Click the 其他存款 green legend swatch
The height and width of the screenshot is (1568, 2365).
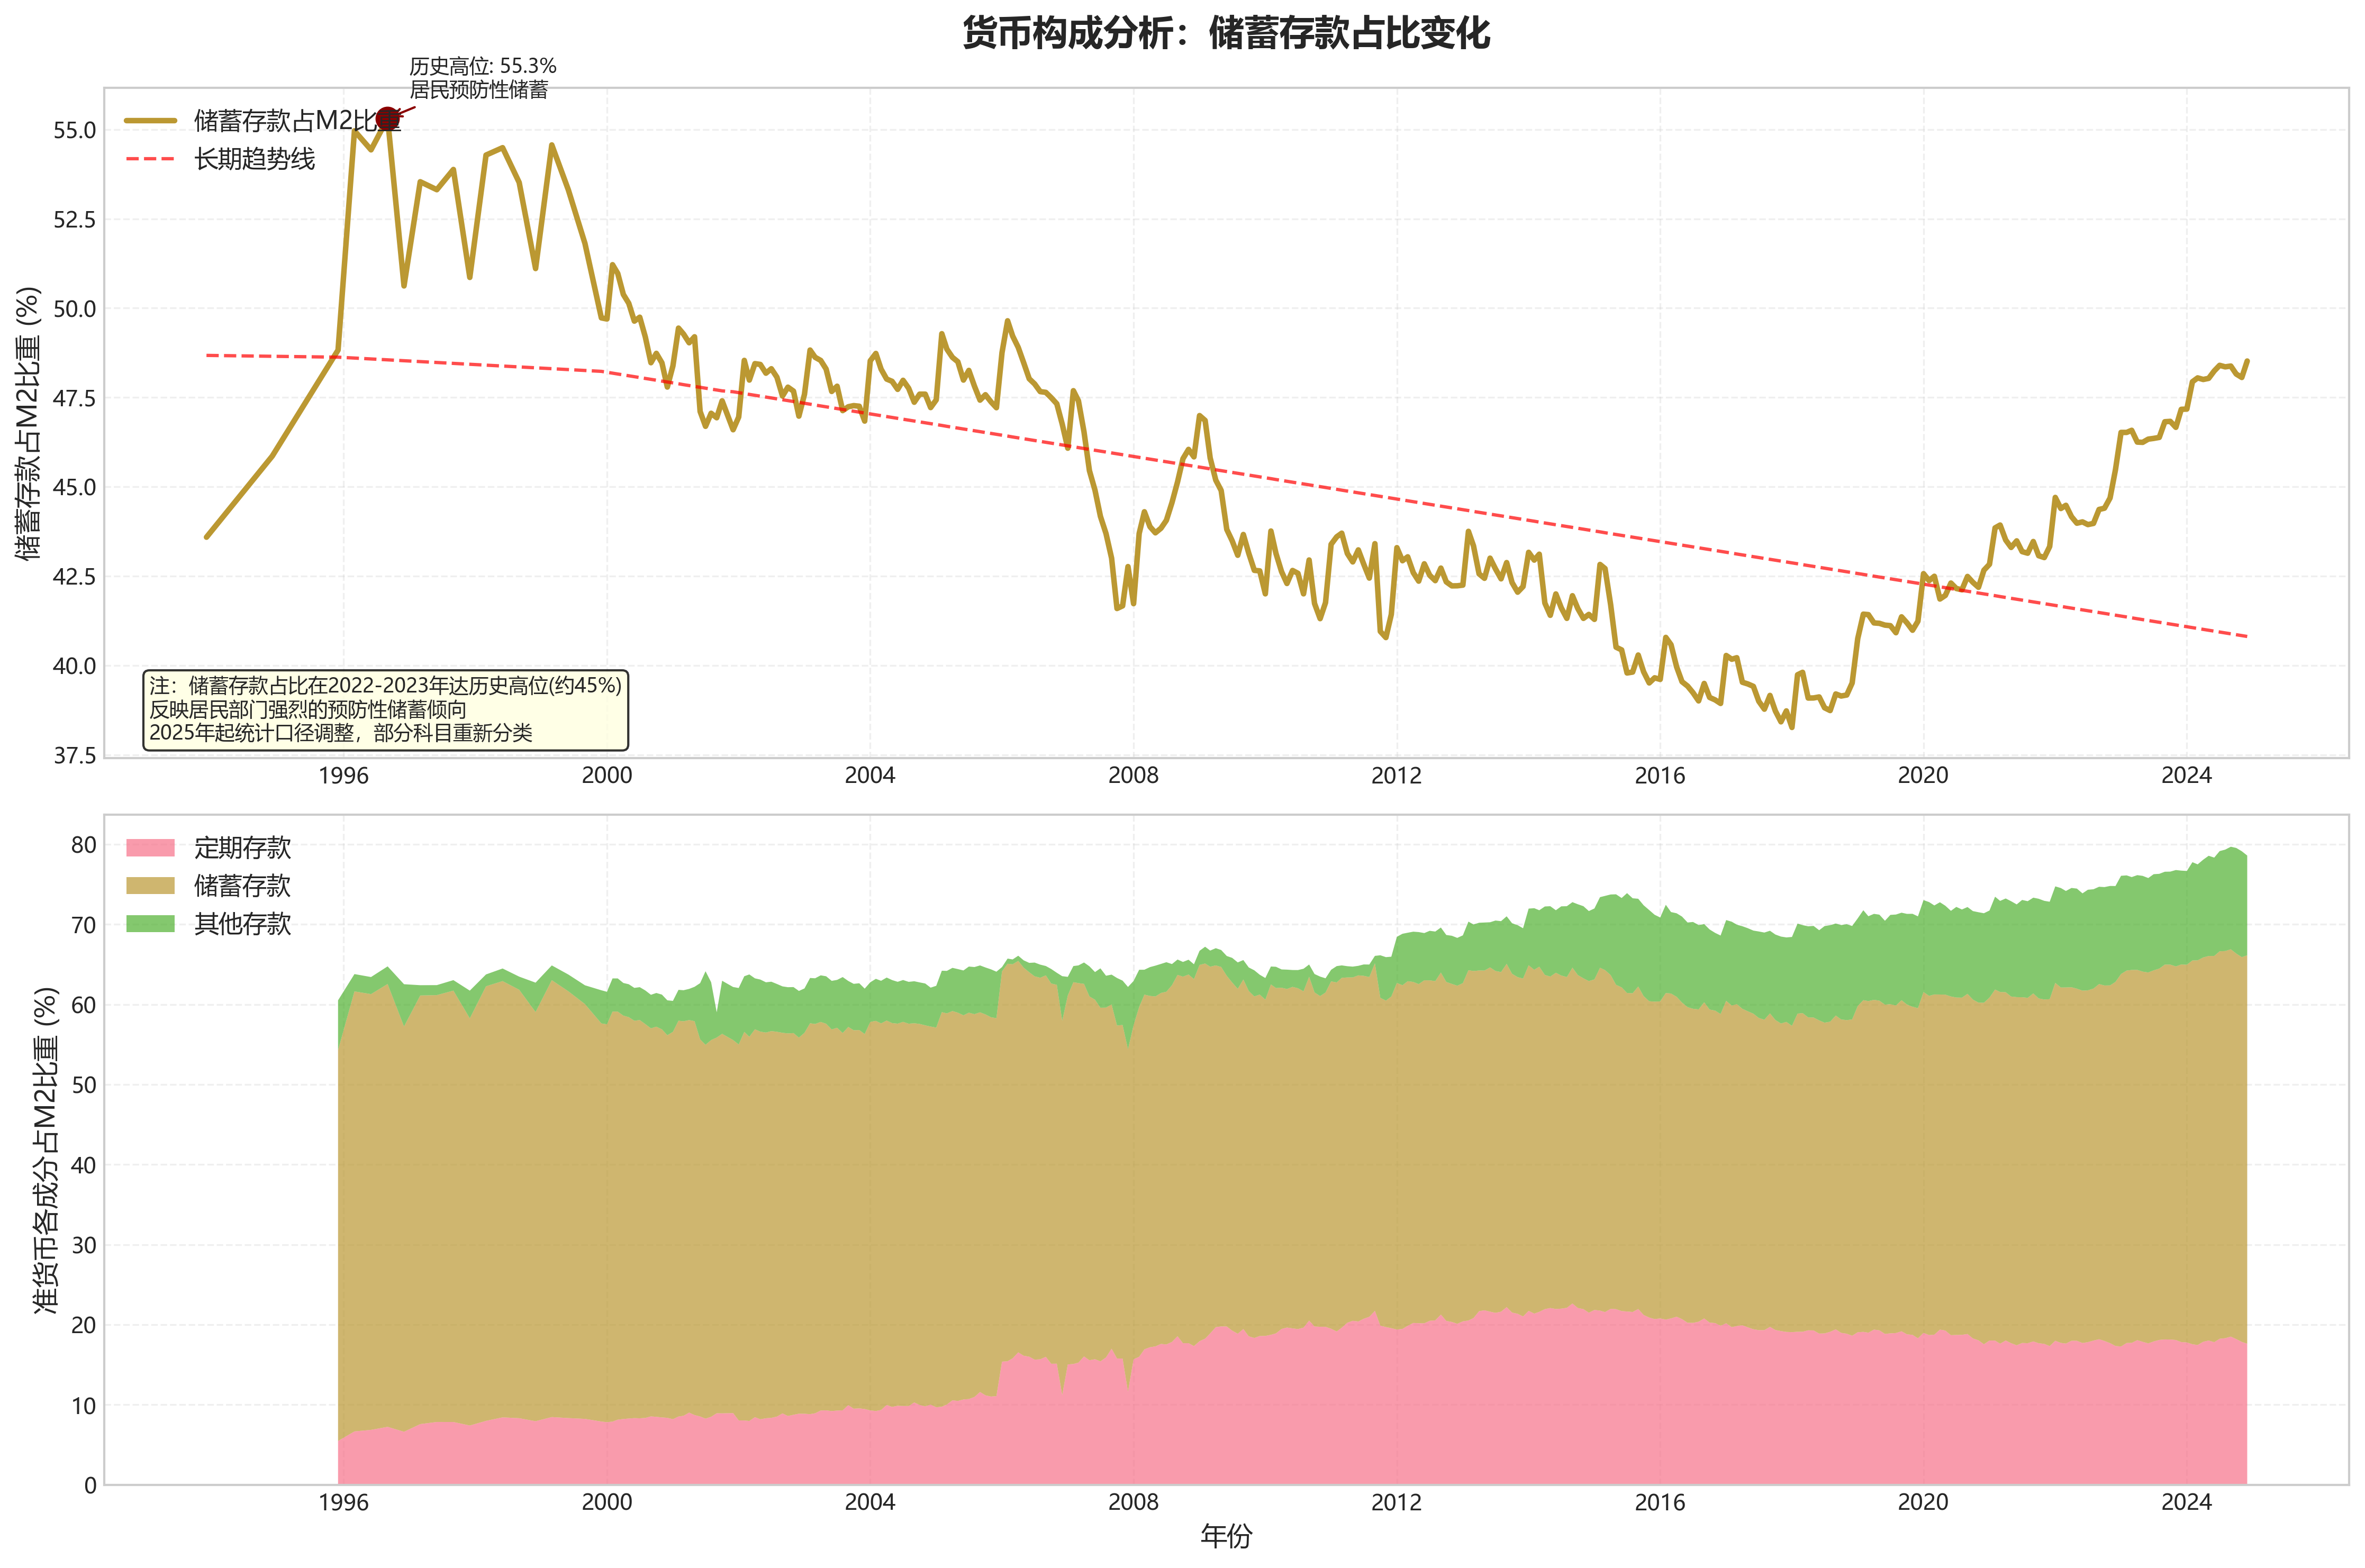coord(150,924)
